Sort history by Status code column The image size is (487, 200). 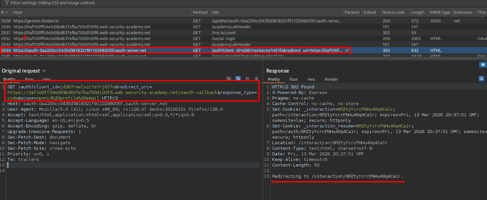click(x=394, y=12)
